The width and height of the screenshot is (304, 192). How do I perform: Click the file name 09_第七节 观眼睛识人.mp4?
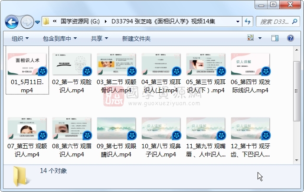click(x=116, y=150)
